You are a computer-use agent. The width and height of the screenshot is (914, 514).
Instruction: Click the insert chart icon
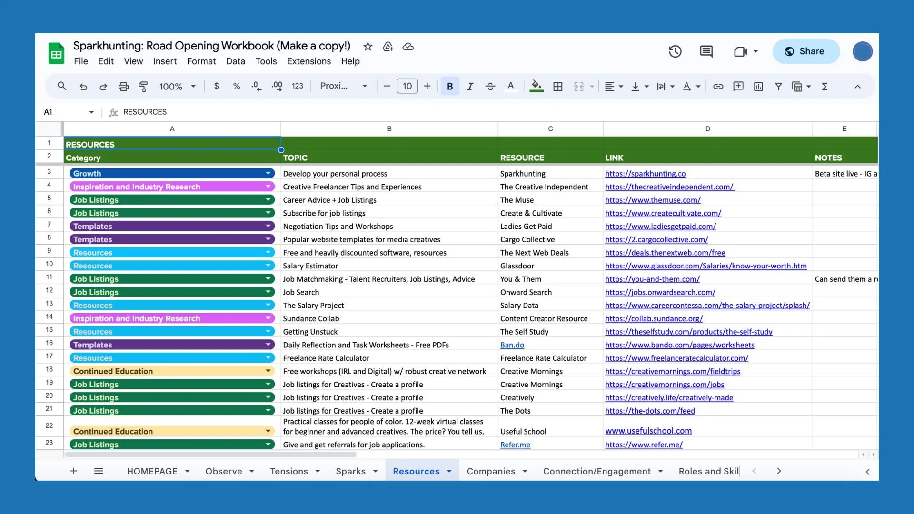click(758, 86)
